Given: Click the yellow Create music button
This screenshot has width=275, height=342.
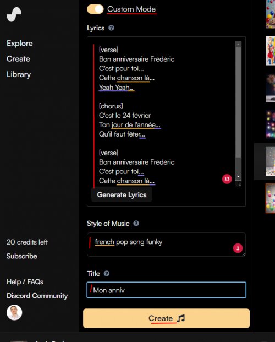Looking at the screenshot, I should (166, 318).
